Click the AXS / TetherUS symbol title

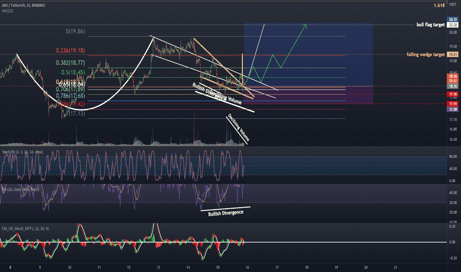click(x=24, y=5)
